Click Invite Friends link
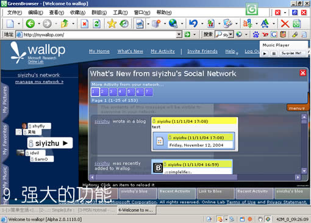The width and height of the screenshot is (311, 223). click(x=202, y=51)
